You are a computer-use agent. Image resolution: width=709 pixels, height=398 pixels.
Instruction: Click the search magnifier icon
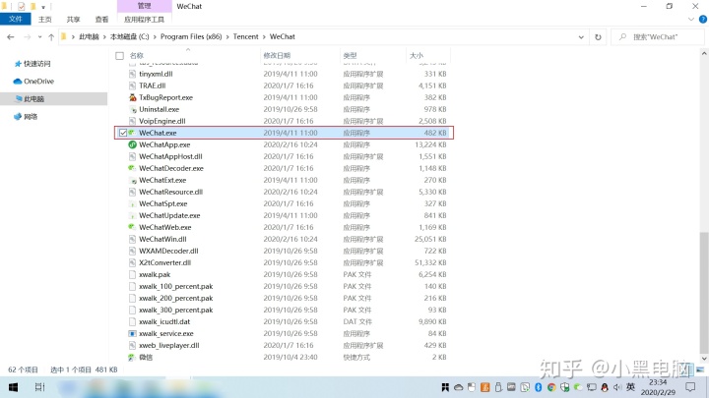tap(622, 37)
